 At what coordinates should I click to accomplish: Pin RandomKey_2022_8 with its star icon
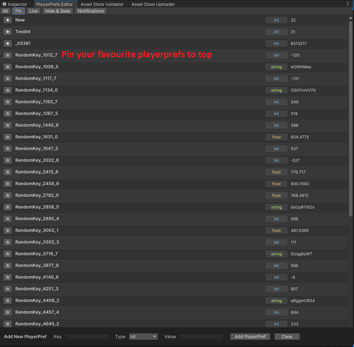pos(7,160)
